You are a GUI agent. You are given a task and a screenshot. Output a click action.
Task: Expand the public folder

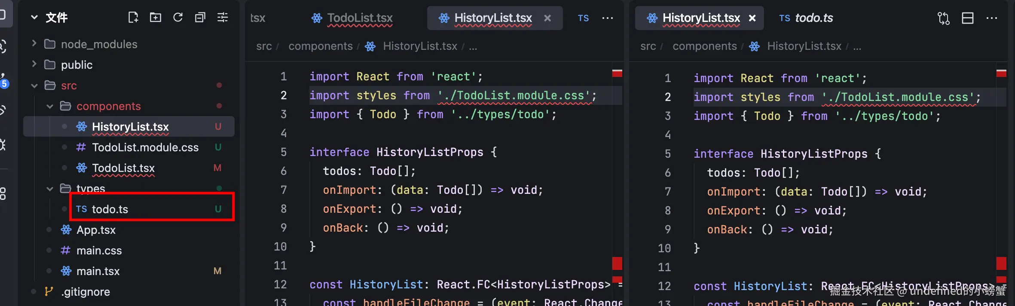pyautogui.click(x=34, y=64)
